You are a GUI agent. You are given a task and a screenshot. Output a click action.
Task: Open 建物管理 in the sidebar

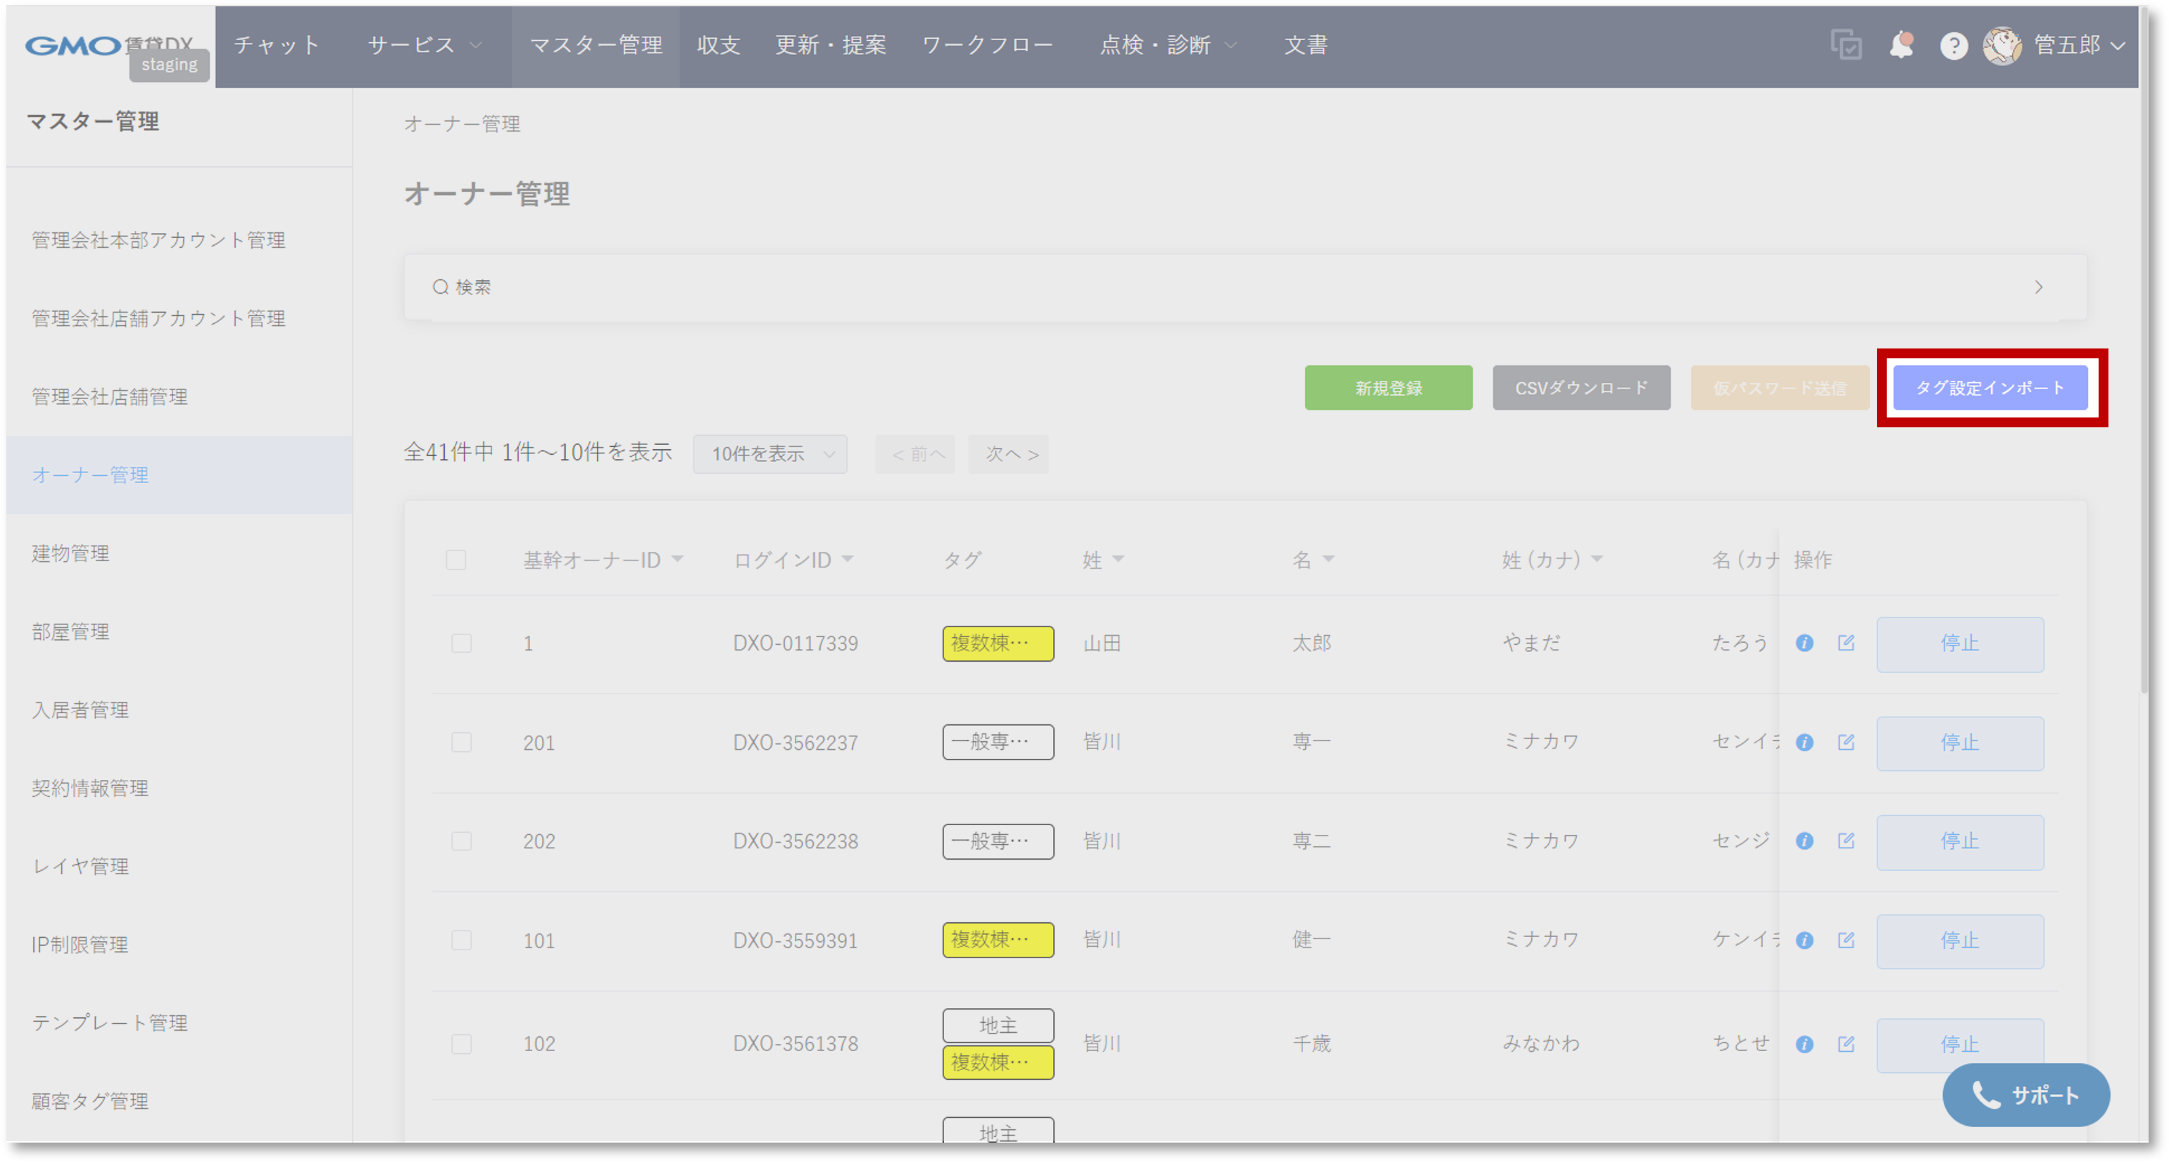click(70, 553)
